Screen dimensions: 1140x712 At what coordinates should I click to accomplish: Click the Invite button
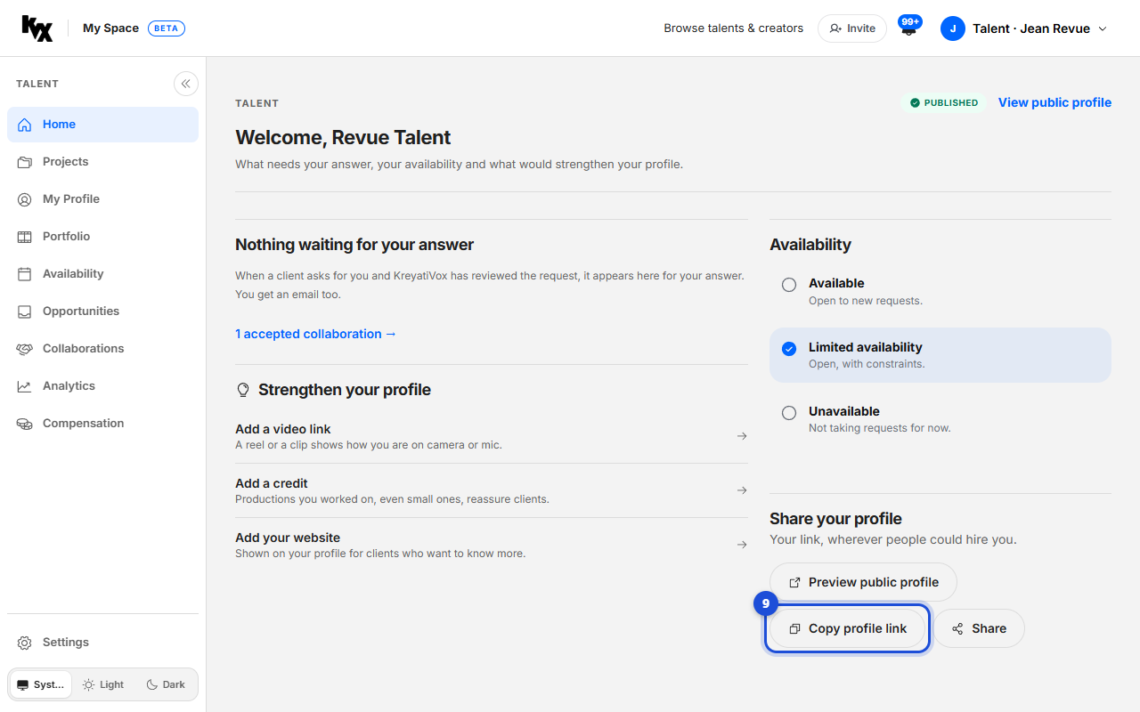pyautogui.click(x=852, y=28)
